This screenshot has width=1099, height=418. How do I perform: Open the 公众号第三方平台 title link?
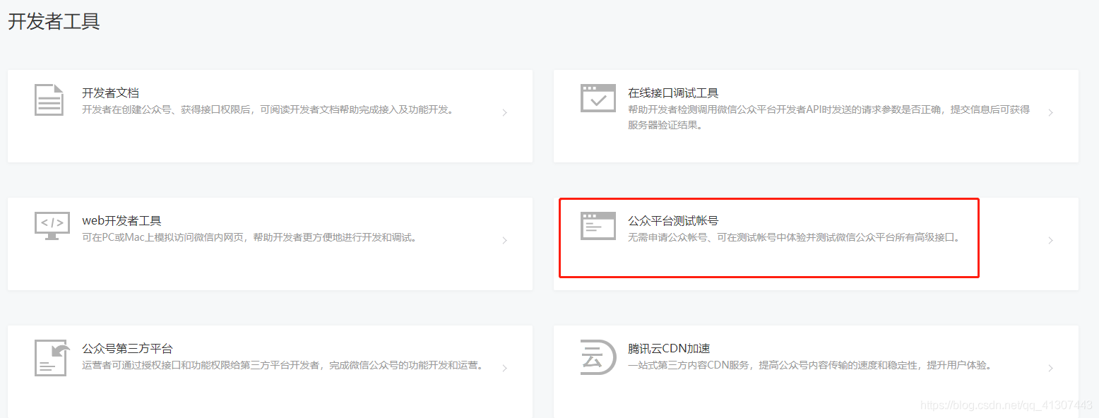tap(127, 348)
